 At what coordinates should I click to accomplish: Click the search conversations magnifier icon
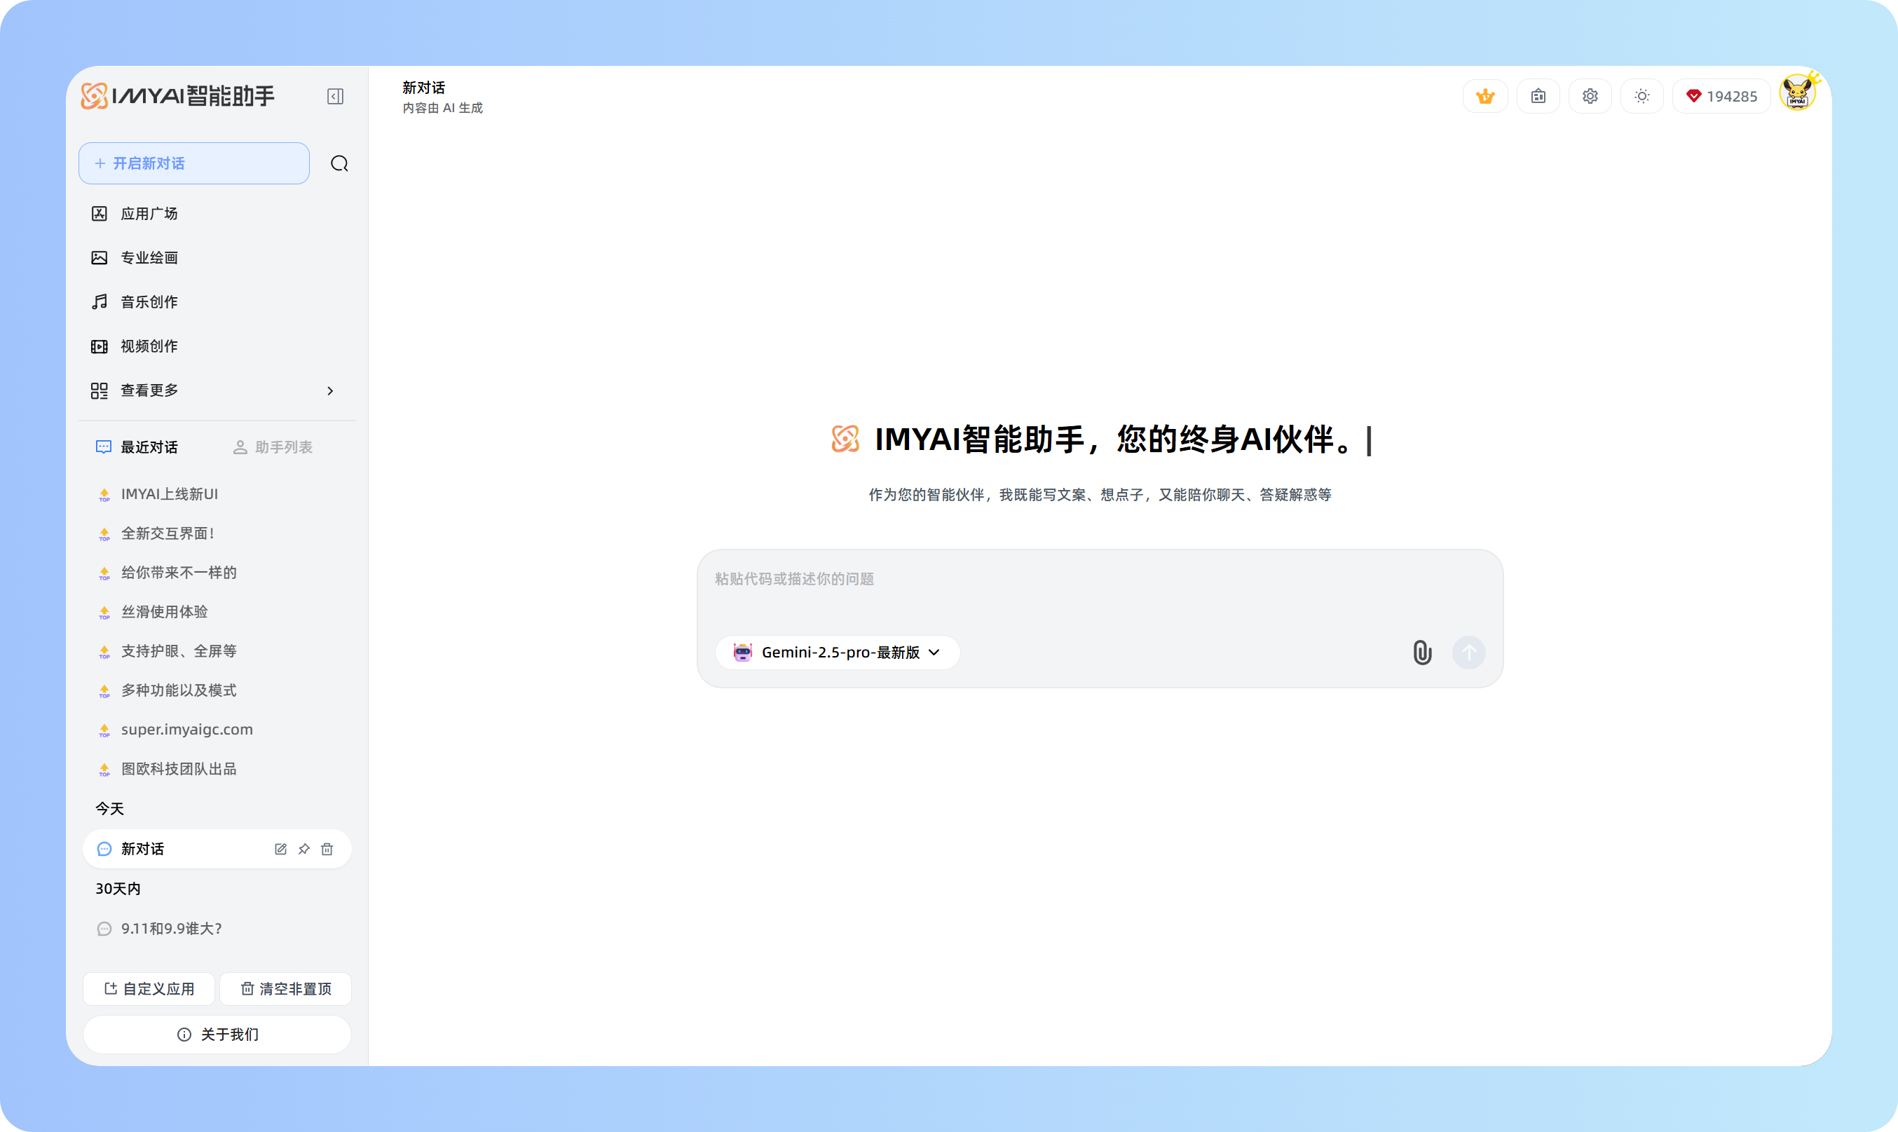(x=339, y=163)
